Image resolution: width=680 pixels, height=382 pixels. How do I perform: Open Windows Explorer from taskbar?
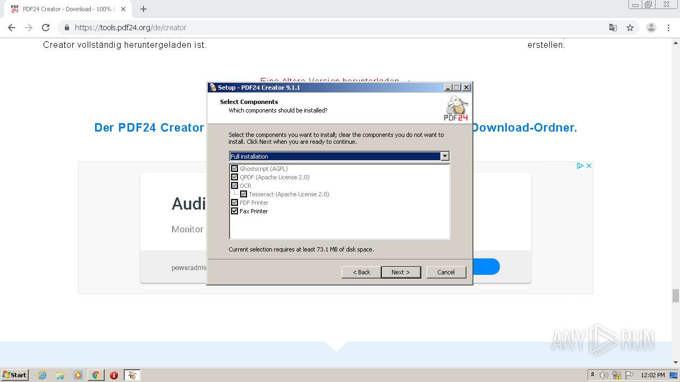(x=60, y=375)
